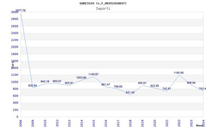206x128 pixels.
Task: Click the data label 861.47
Action: 106,84
